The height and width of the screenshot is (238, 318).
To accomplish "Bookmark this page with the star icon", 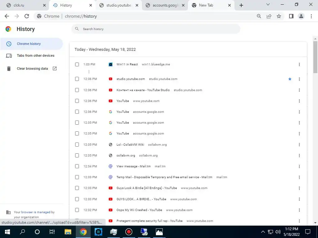I will 279,16.
